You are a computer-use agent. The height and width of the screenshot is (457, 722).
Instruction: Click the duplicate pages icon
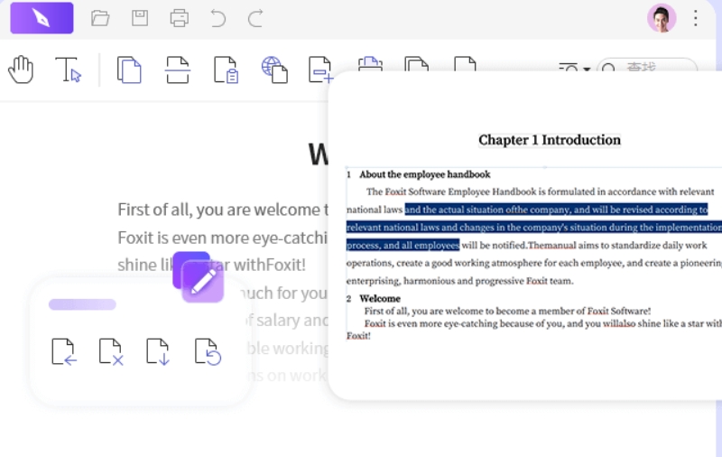(129, 70)
